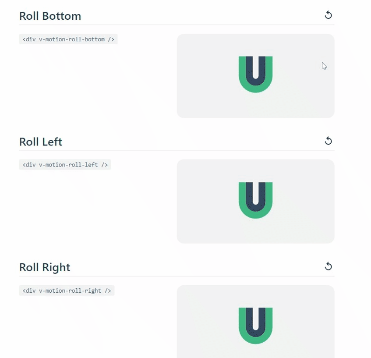This screenshot has width=371, height=358.
Task: Click the logo in Roll Bottom preview
Action: 255,74
